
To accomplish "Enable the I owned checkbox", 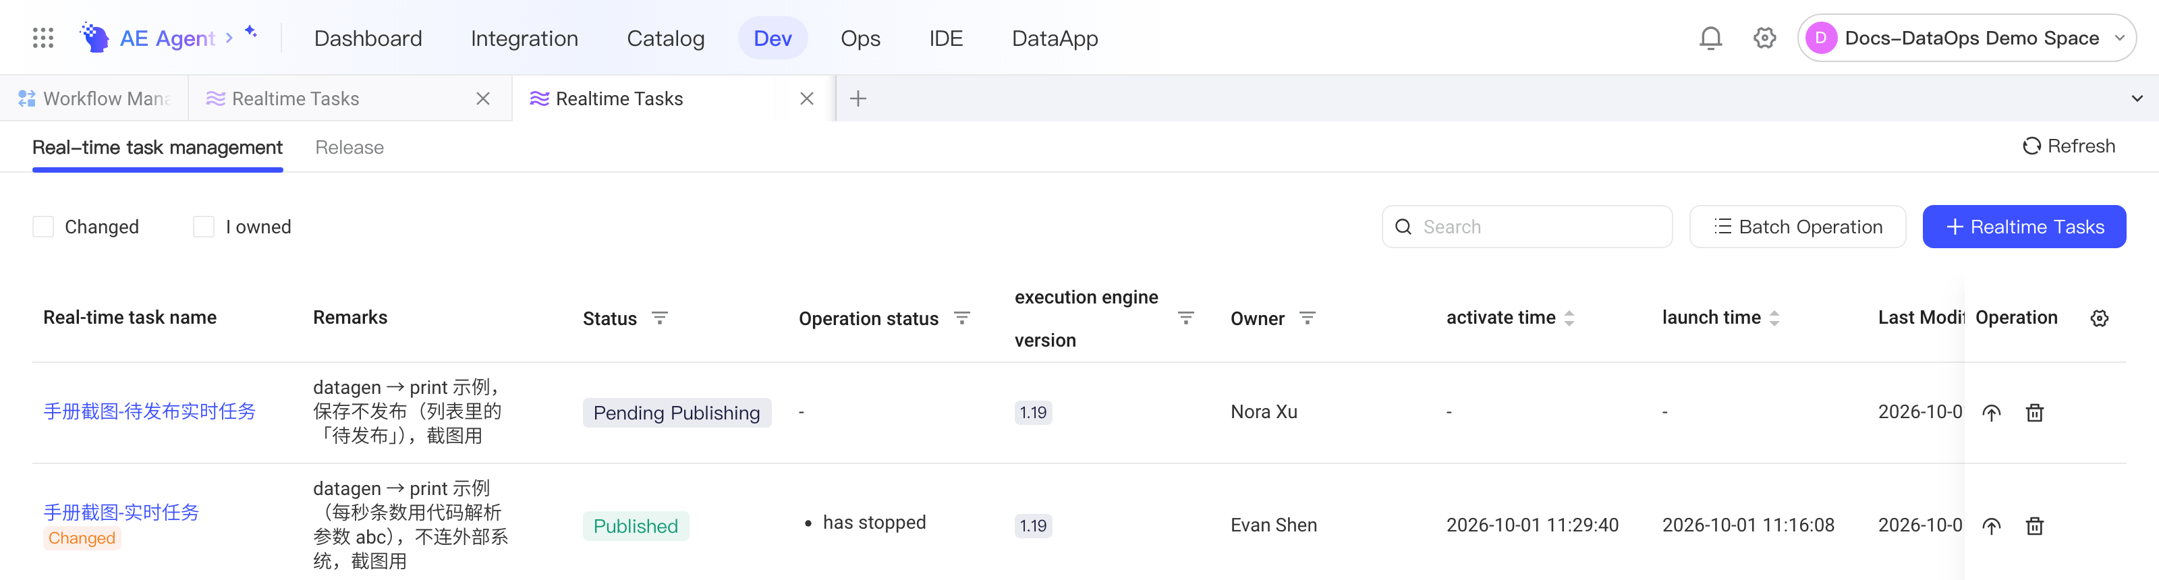I will tap(204, 227).
